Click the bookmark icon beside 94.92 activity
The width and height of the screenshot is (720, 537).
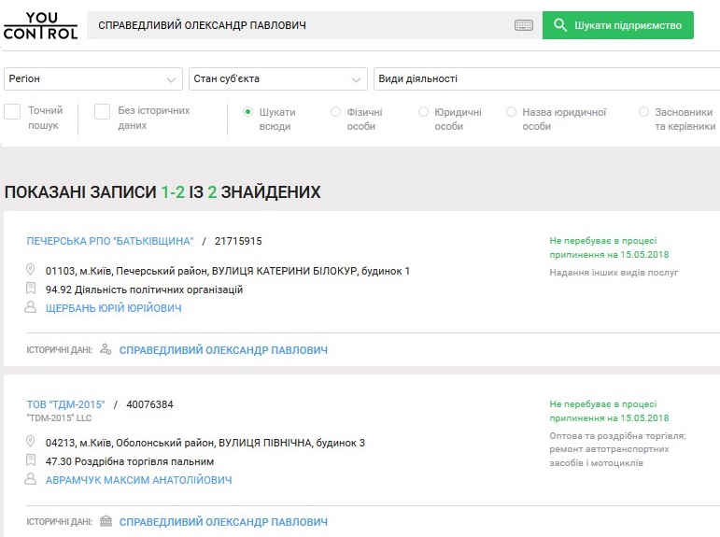(x=32, y=290)
